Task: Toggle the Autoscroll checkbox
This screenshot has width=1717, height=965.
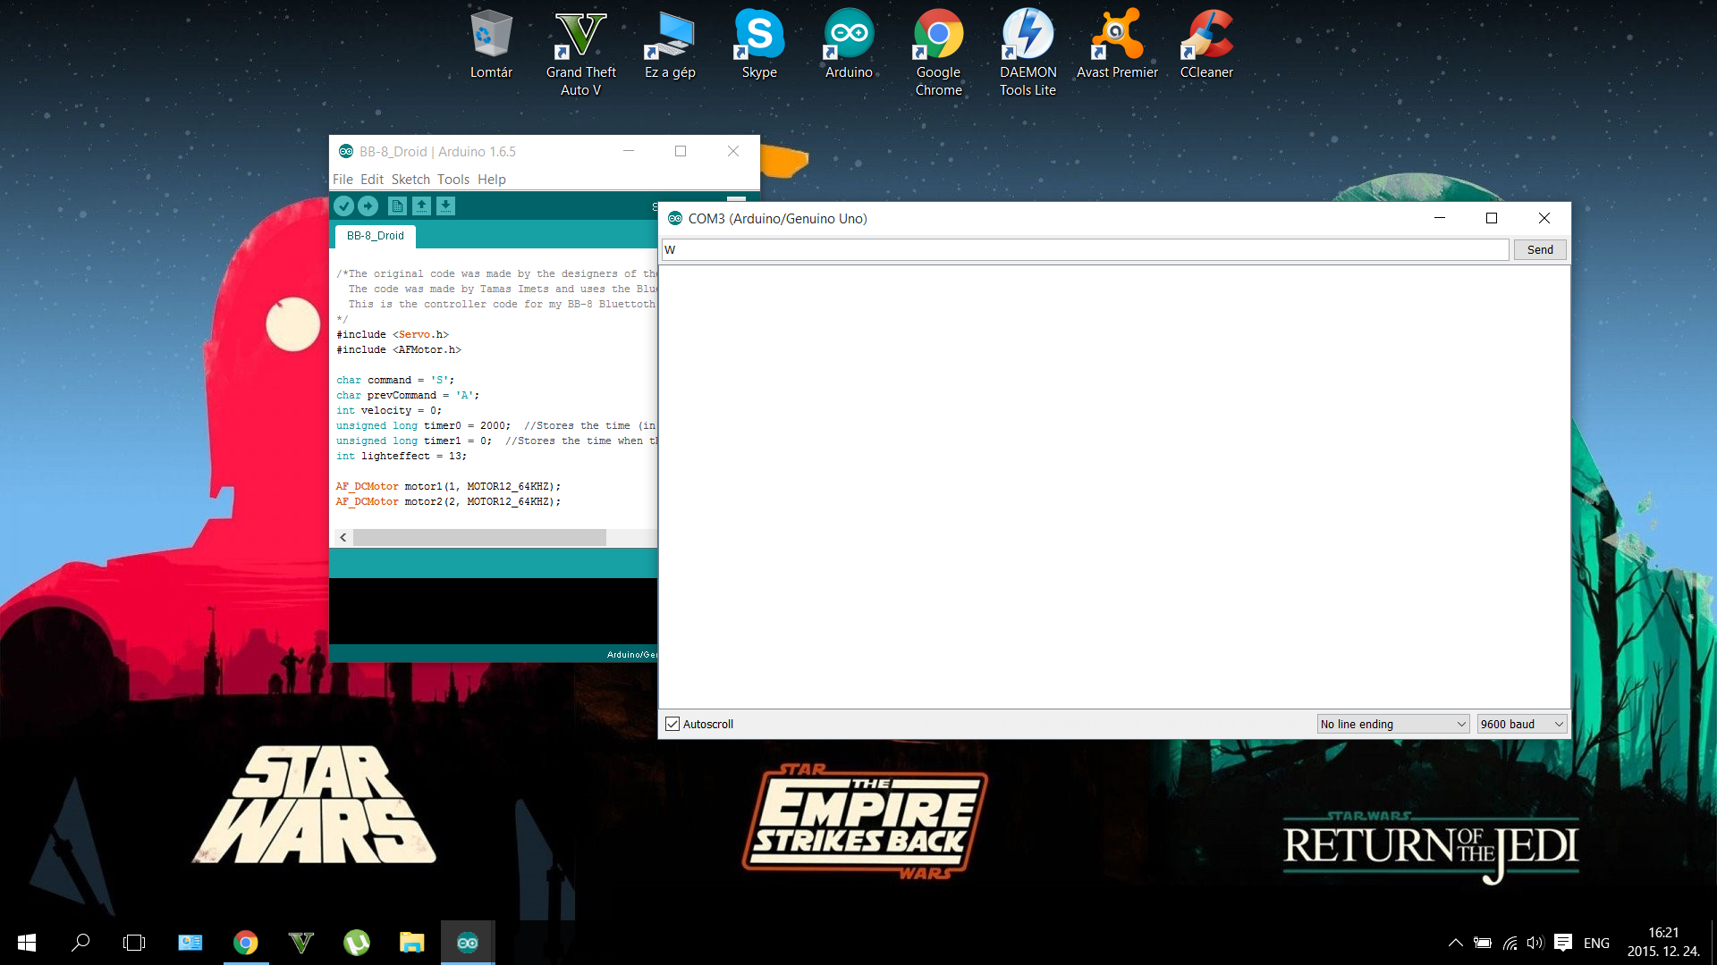Action: 672,724
